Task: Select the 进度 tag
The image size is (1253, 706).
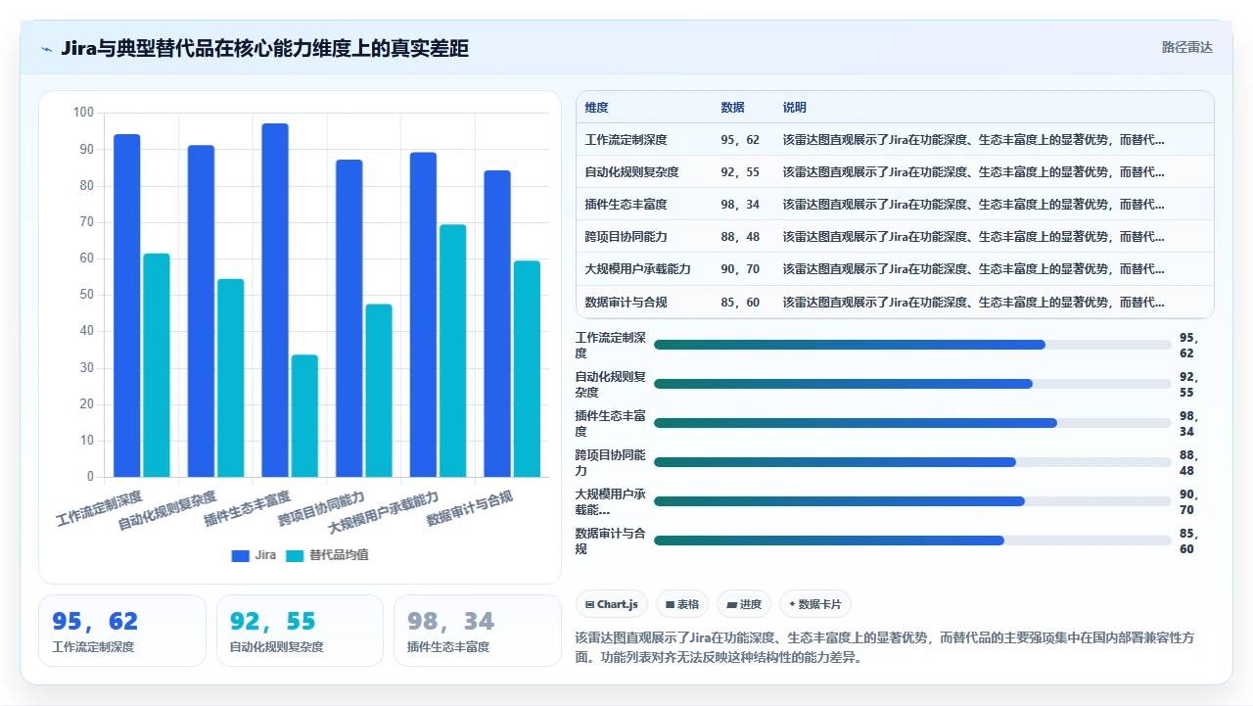Action: 744,604
